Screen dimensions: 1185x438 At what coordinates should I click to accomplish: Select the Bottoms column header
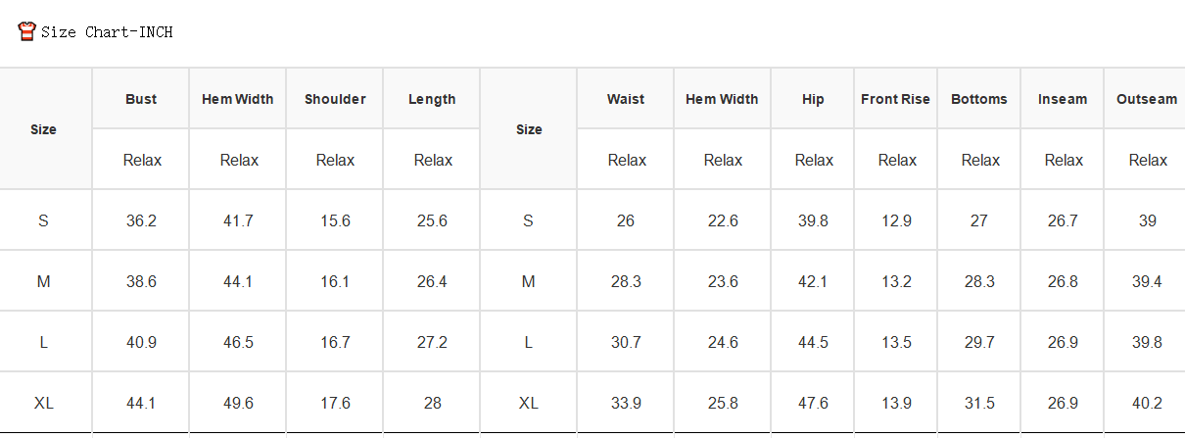[x=979, y=99]
